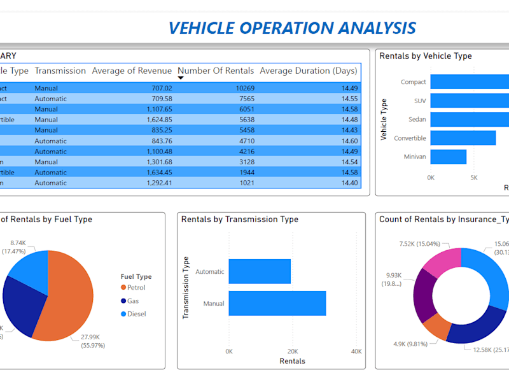Click the pink donut segment 7.52K
Image resolution: width=509 pixels, height=382 pixels.
pos(445,262)
